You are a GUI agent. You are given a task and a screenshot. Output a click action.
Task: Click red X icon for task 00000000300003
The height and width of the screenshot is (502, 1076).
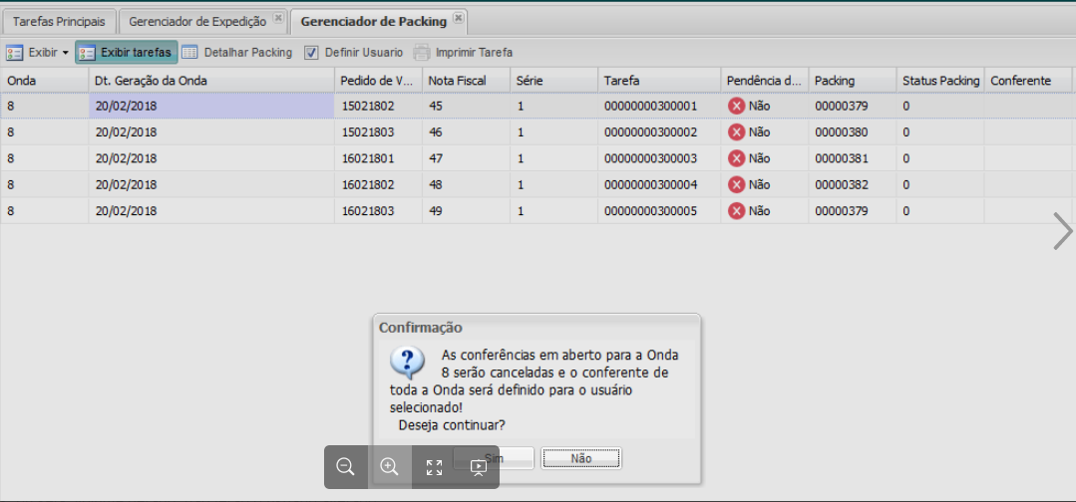pyautogui.click(x=736, y=158)
